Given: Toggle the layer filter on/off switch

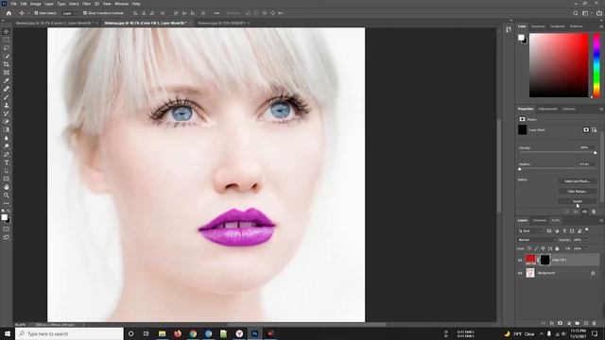Looking at the screenshot, I should coord(587,229).
